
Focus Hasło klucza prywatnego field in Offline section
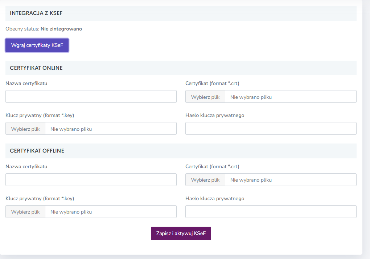271,211
